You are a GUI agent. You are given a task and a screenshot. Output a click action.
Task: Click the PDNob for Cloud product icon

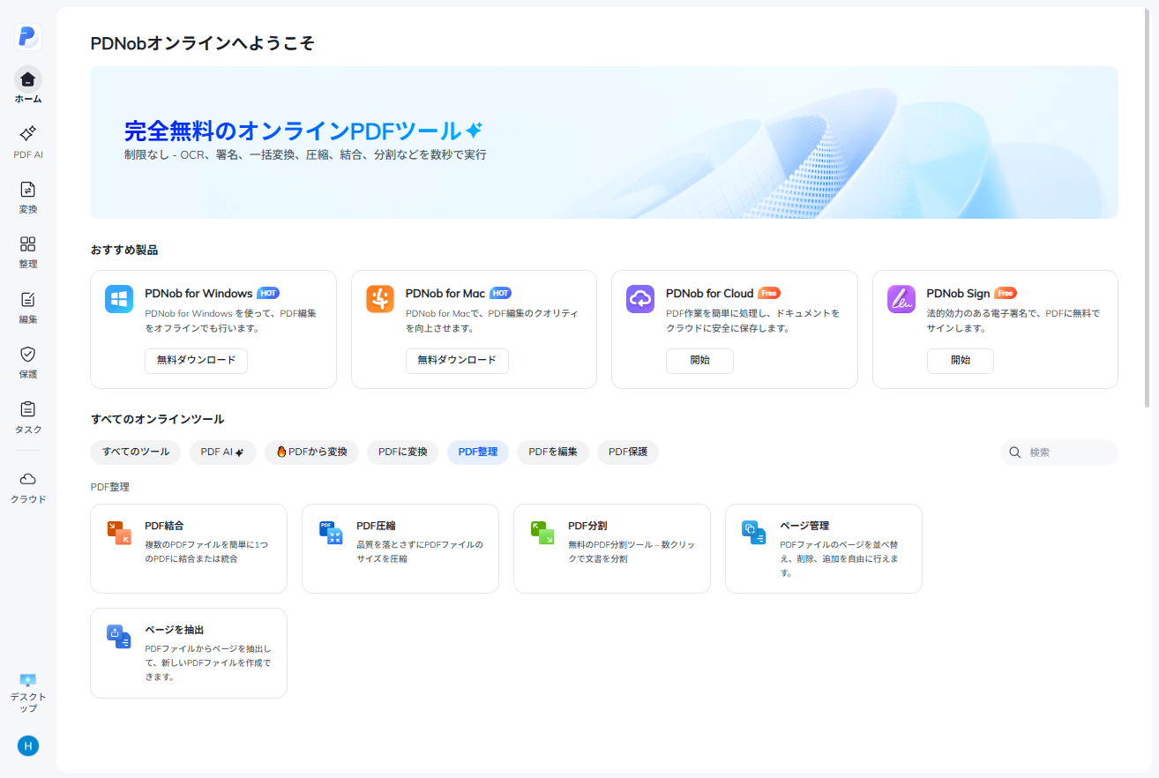tap(640, 299)
